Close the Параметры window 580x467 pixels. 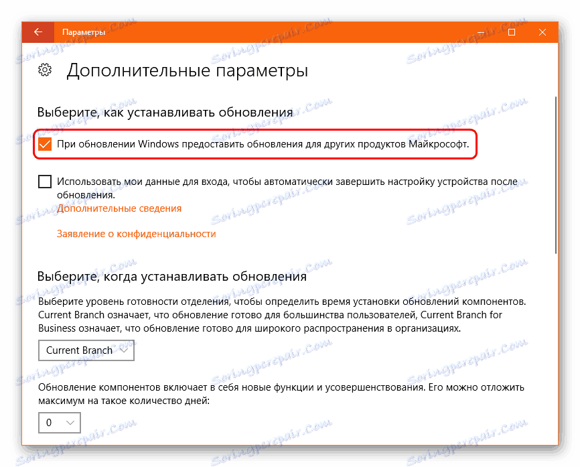tap(542, 32)
